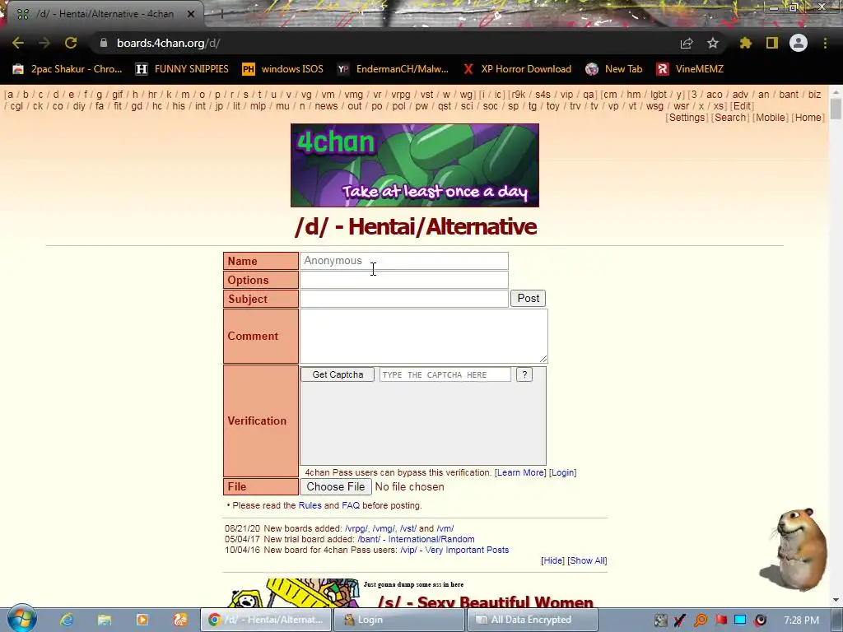
Task: Open the New Tab bookmark
Action: 614,69
